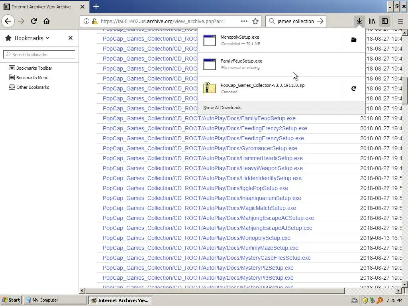The height and width of the screenshot is (306, 408).
Task: Click the search box text field
Action: [296, 22]
